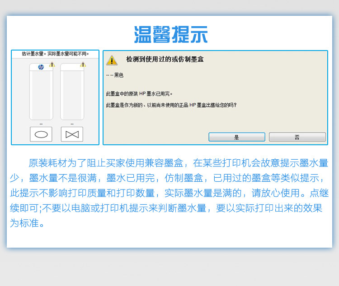Click the 是 button in the dialog

point(237,137)
